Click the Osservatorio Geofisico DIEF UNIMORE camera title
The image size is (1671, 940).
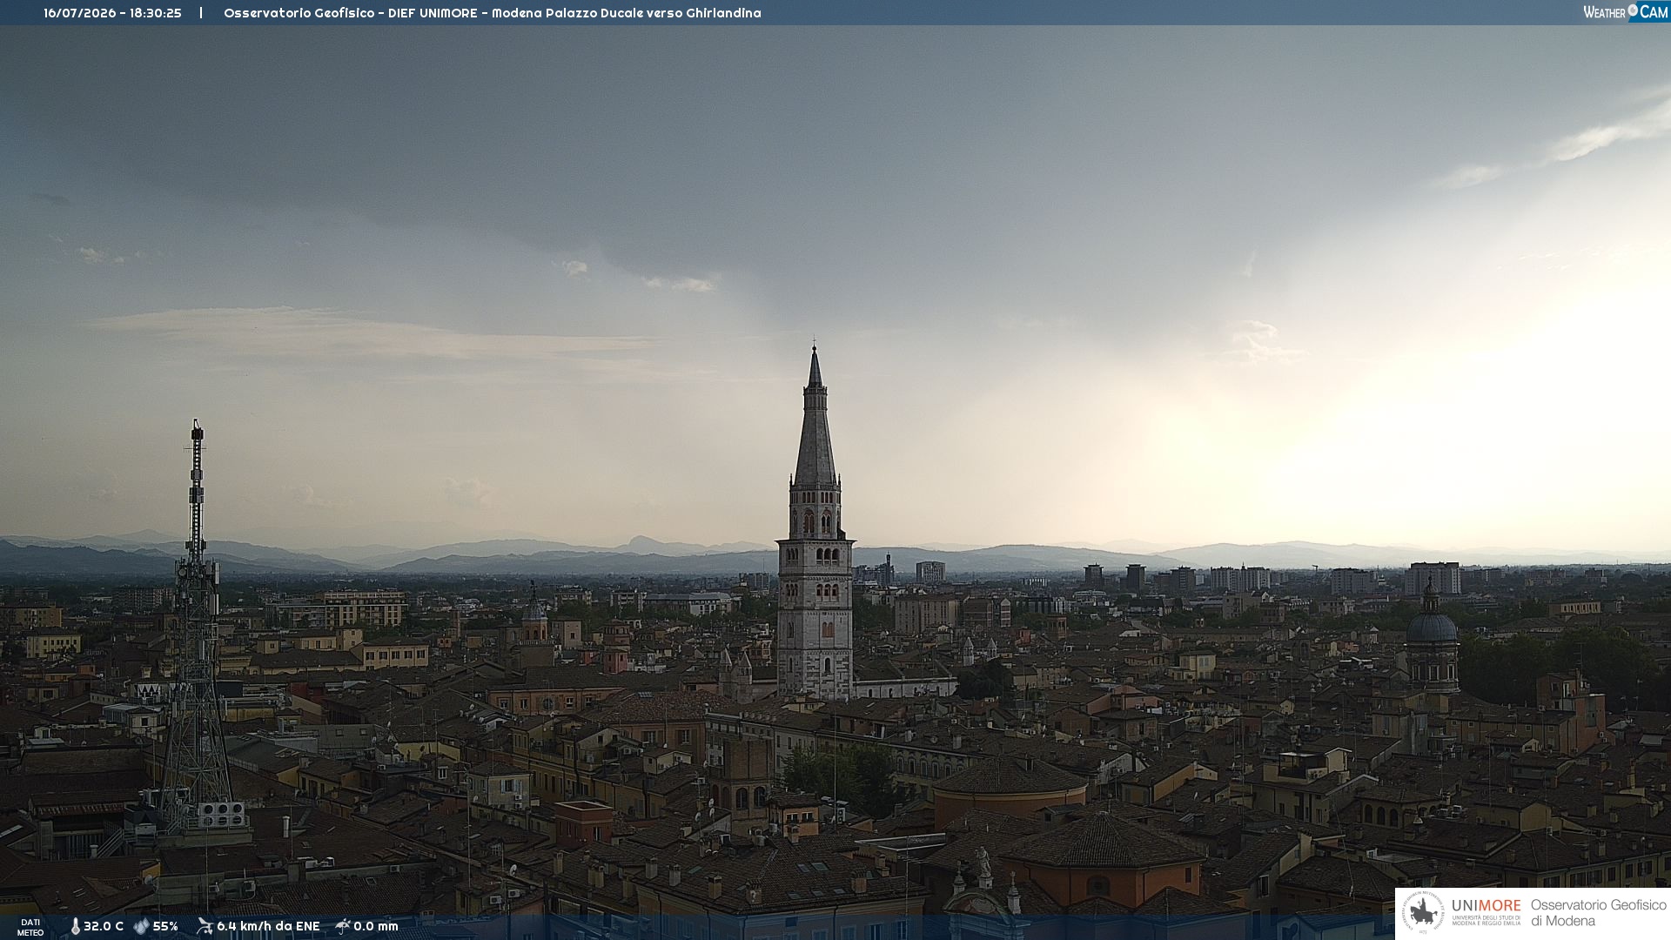(492, 13)
